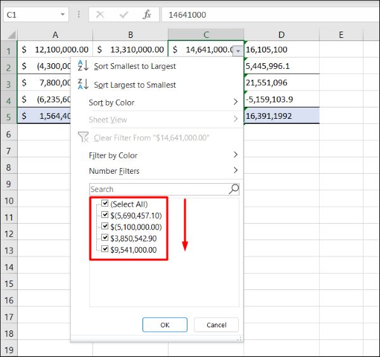
Task: Select column A header
Action: coord(55,35)
